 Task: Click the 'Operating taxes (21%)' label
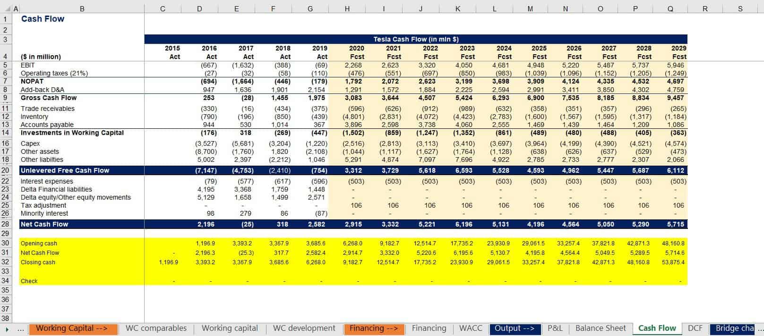click(x=54, y=73)
